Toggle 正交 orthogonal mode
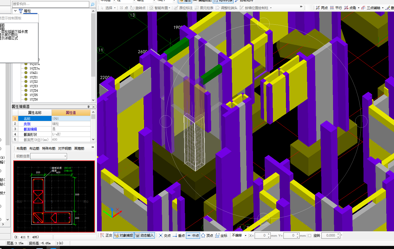Screen dimensions: 394x249 (x=106, y=235)
